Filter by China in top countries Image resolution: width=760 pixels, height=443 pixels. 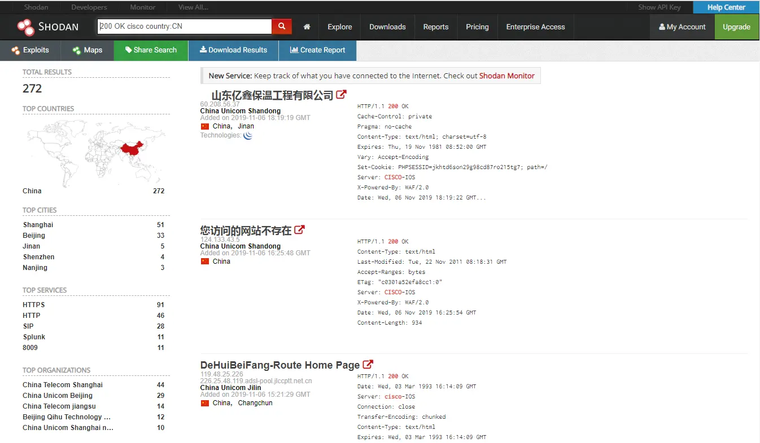(x=32, y=191)
